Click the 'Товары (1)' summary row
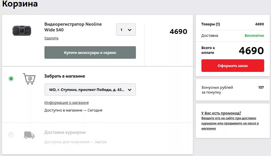271x156 pixels. (x=233, y=24)
